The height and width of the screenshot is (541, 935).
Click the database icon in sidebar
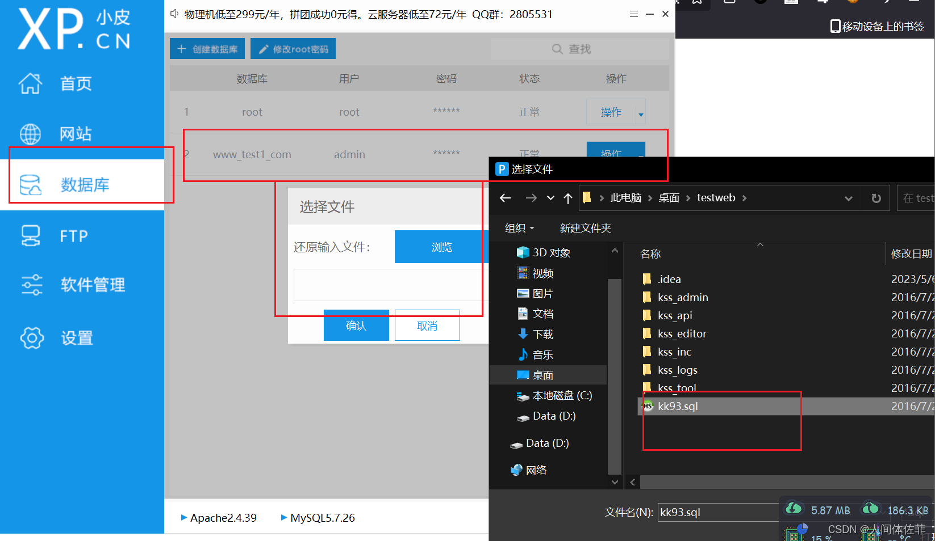tap(31, 185)
